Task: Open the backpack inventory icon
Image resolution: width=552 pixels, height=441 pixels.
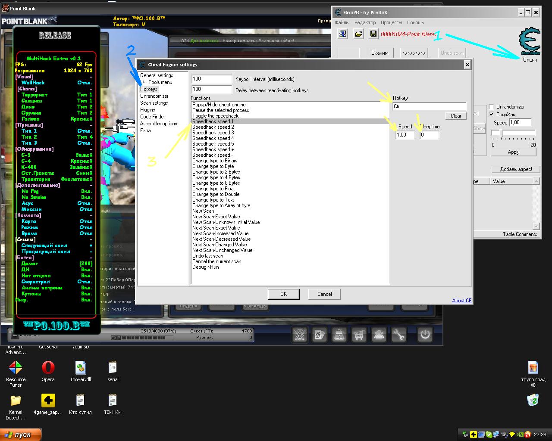Action: 339,335
